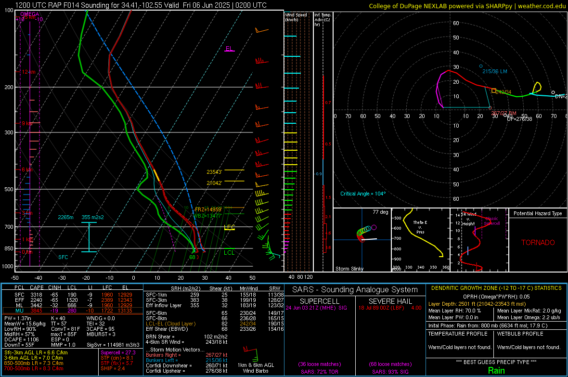Click the "SARS - Sounding Analogue System" heading

pos(355,290)
